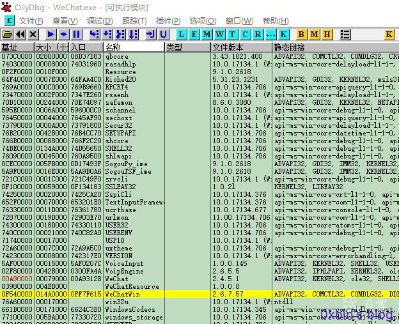Open Memory map with cyan M button
This screenshot has height=324, width=399.
pyautogui.click(x=207, y=35)
